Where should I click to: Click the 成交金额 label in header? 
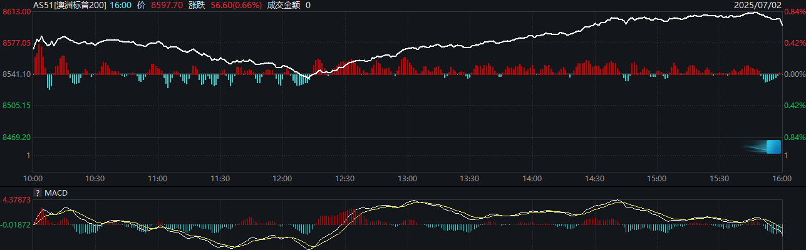pos(284,5)
